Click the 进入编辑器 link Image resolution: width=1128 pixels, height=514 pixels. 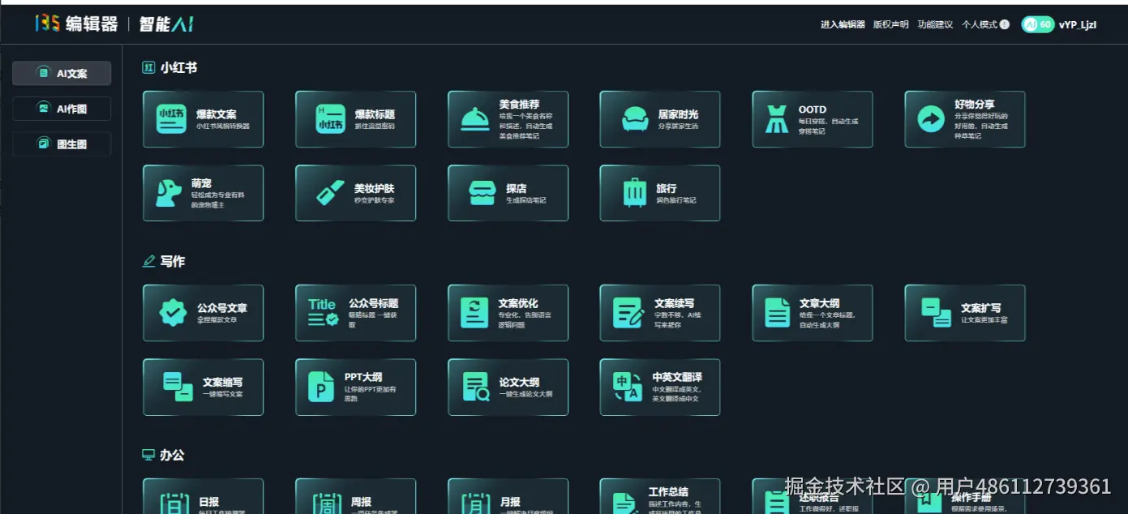tap(843, 24)
